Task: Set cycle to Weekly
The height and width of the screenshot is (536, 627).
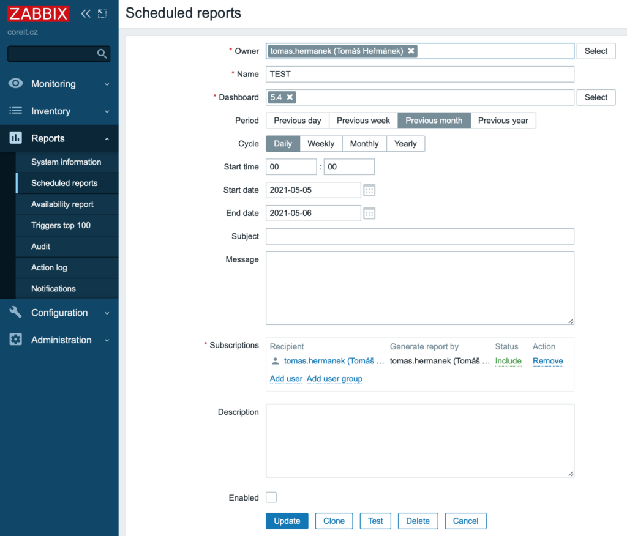Action: click(x=321, y=144)
